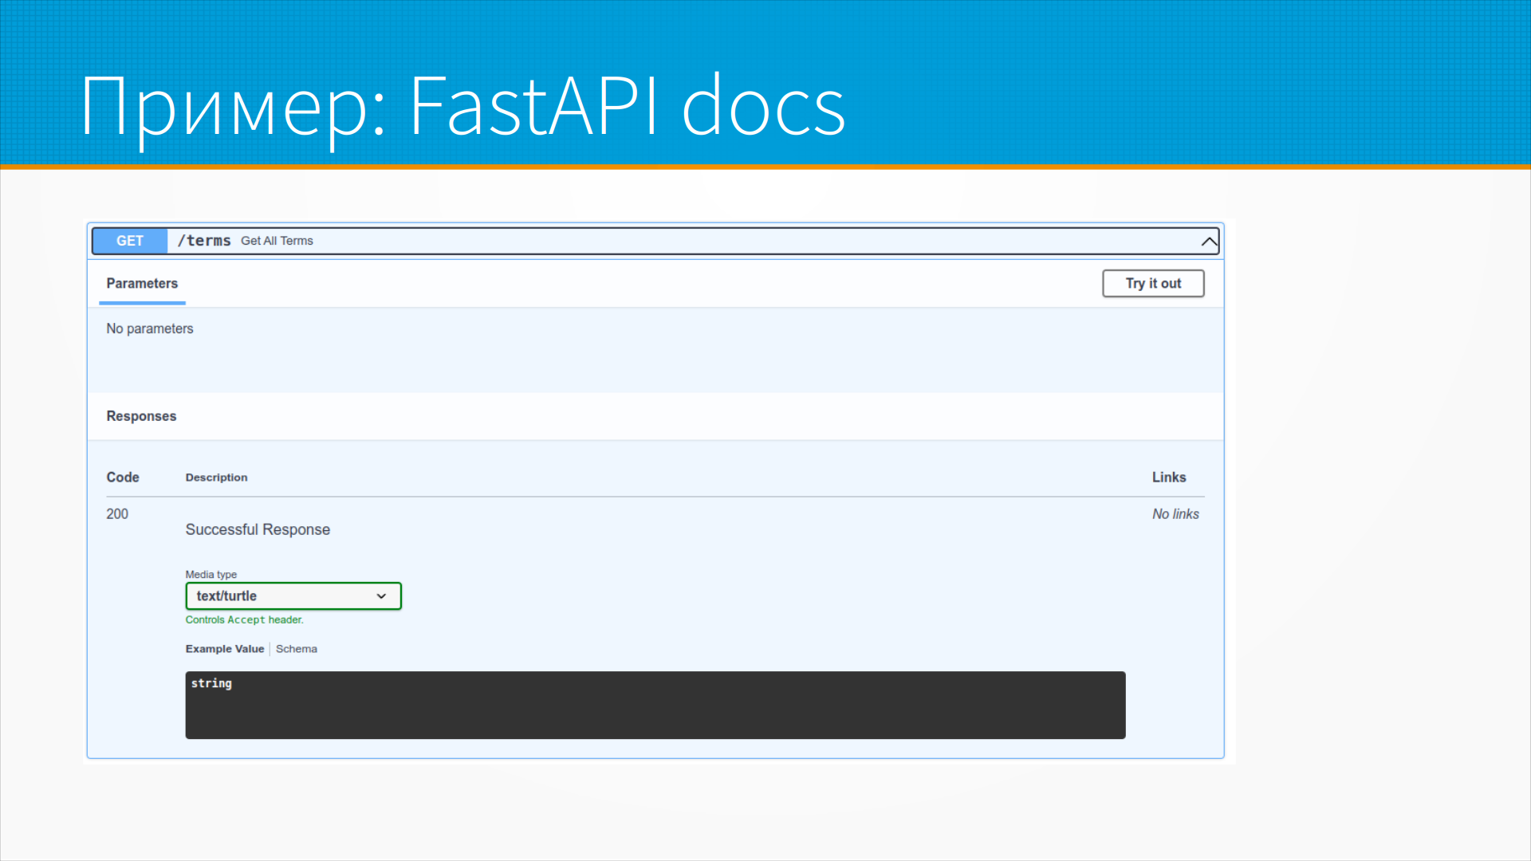This screenshot has width=1531, height=861.
Task: Click the Controls Accept header note
Action: click(x=244, y=620)
